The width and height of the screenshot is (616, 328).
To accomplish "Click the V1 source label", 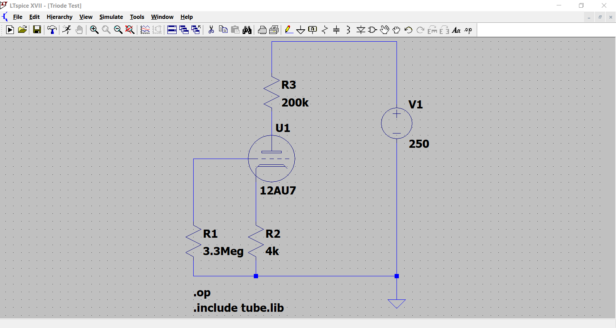I will [415, 104].
